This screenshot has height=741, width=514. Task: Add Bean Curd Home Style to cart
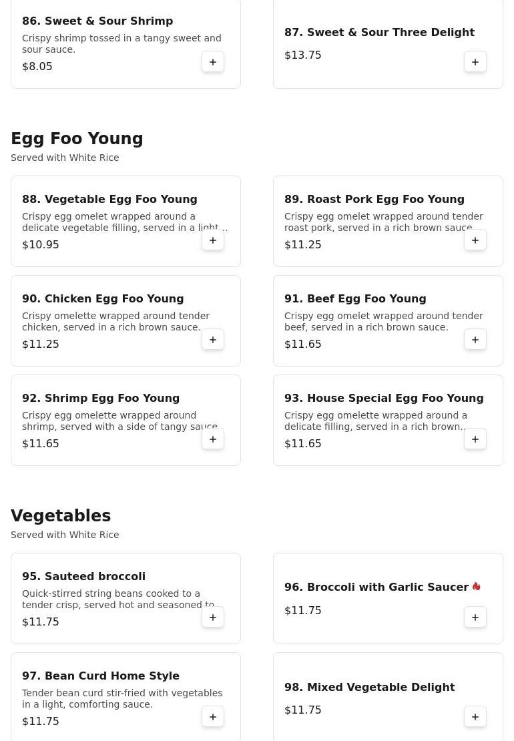pos(213,717)
